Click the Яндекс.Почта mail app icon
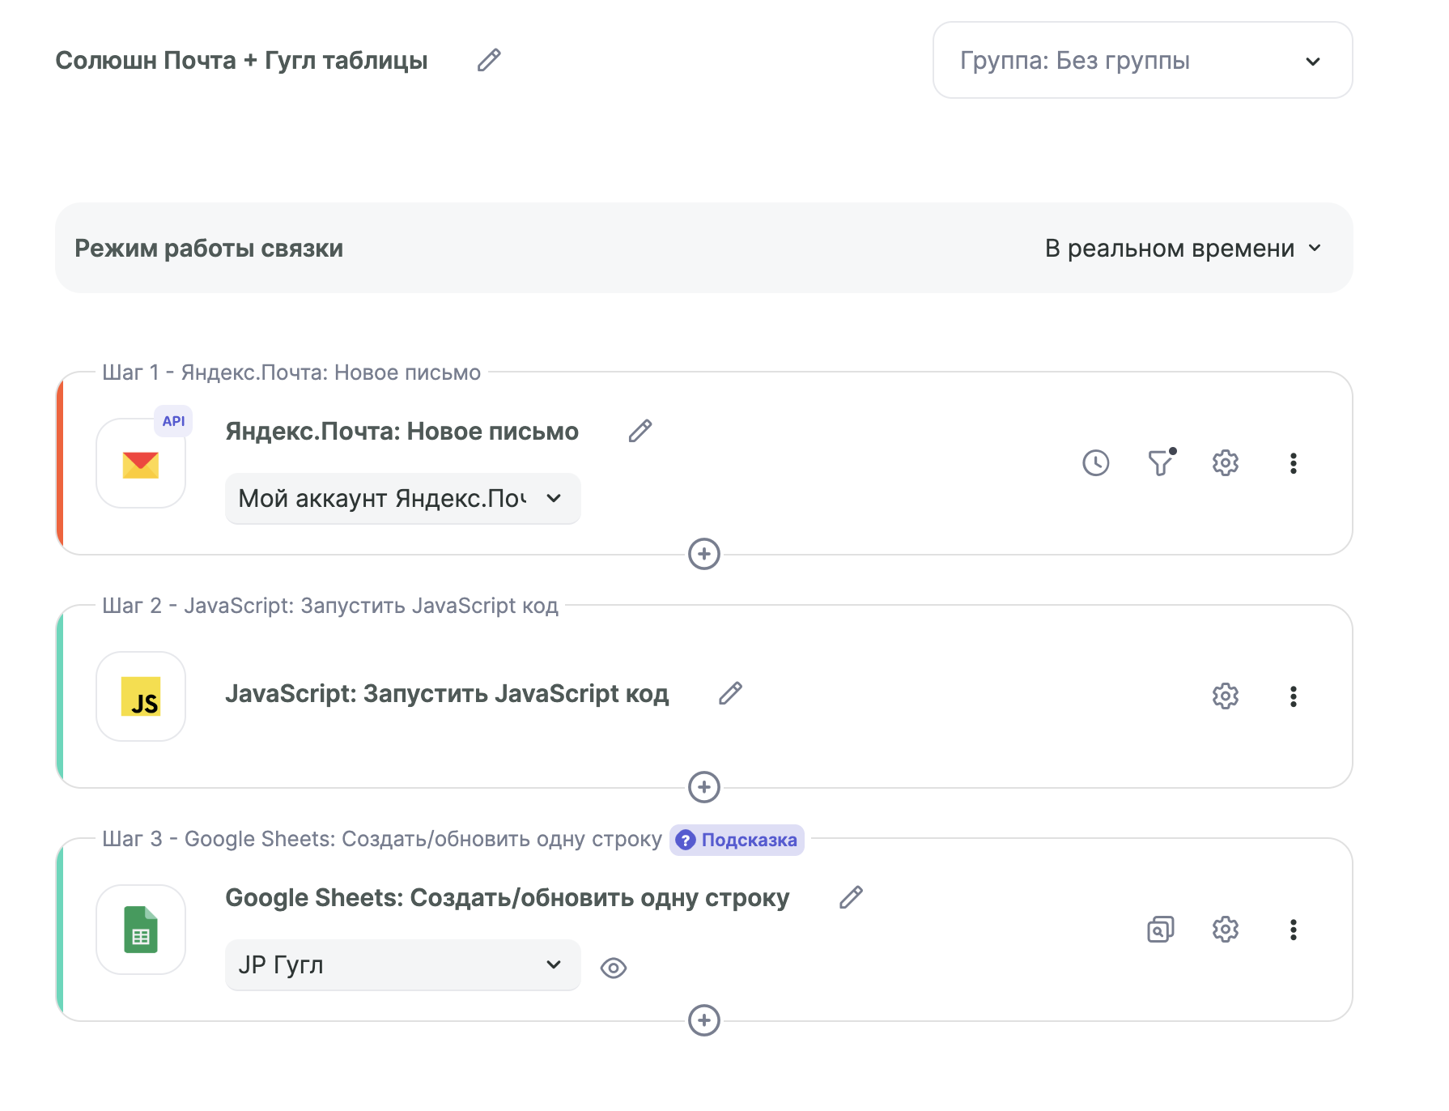This screenshot has height=1111, width=1449. 141,465
